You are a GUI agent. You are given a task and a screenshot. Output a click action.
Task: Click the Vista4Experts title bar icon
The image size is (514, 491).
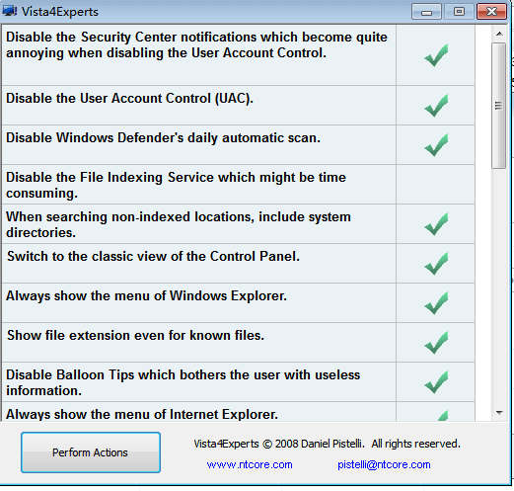pyautogui.click(x=10, y=11)
